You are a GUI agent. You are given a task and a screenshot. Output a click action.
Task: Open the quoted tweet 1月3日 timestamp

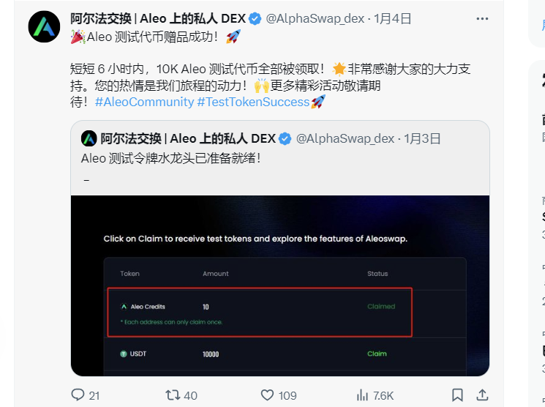pos(422,138)
